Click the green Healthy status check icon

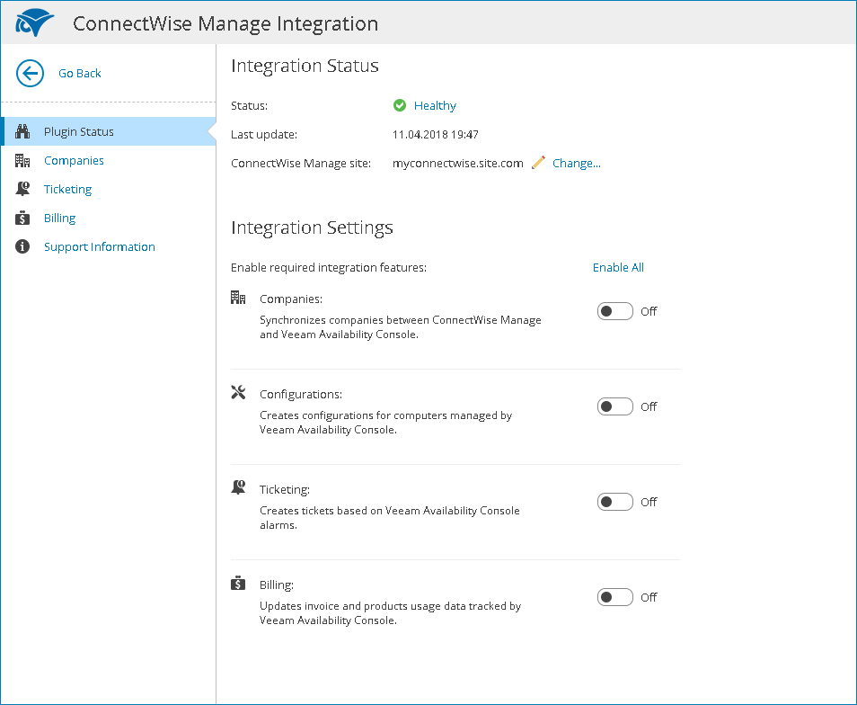[400, 105]
